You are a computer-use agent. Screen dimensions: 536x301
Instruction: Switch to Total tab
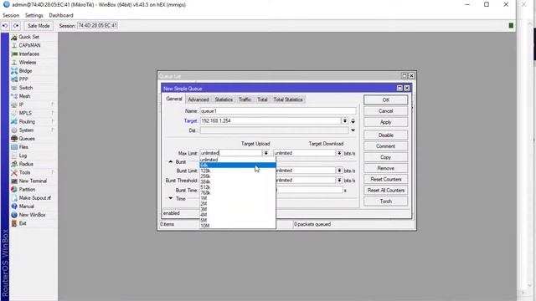coord(262,99)
